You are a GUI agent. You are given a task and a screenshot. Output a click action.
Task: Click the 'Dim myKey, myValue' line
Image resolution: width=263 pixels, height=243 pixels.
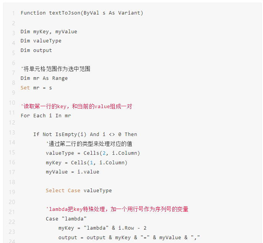[49, 32]
